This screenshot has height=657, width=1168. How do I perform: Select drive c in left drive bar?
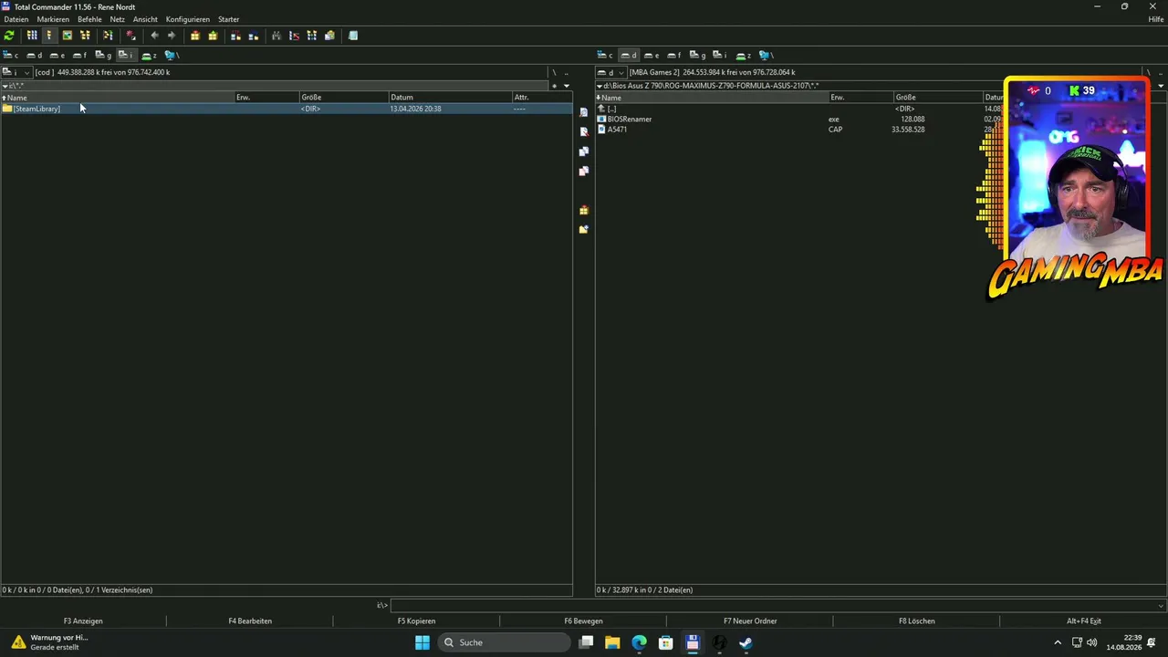tap(11, 55)
